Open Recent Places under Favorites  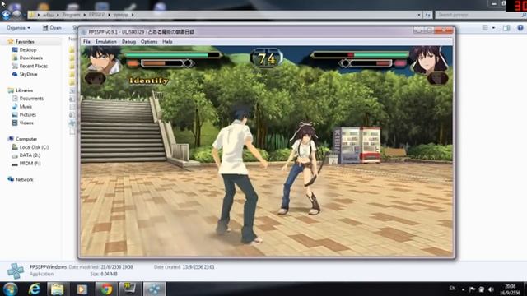(x=34, y=66)
